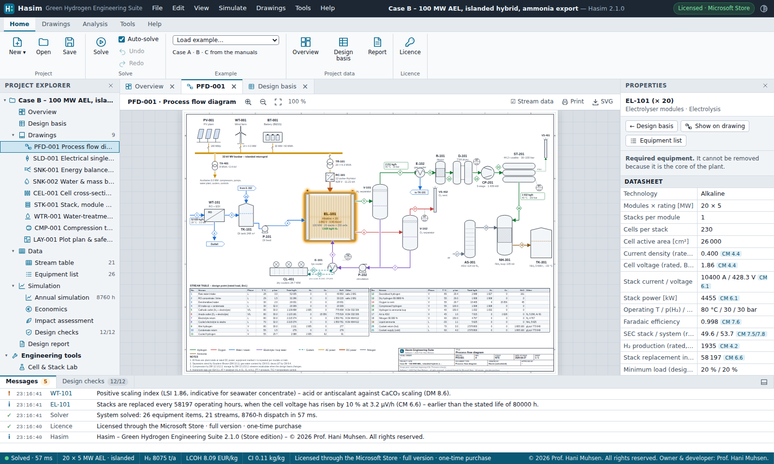Print the PFD-001 drawing
This screenshot has width=774, height=464.
point(573,101)
